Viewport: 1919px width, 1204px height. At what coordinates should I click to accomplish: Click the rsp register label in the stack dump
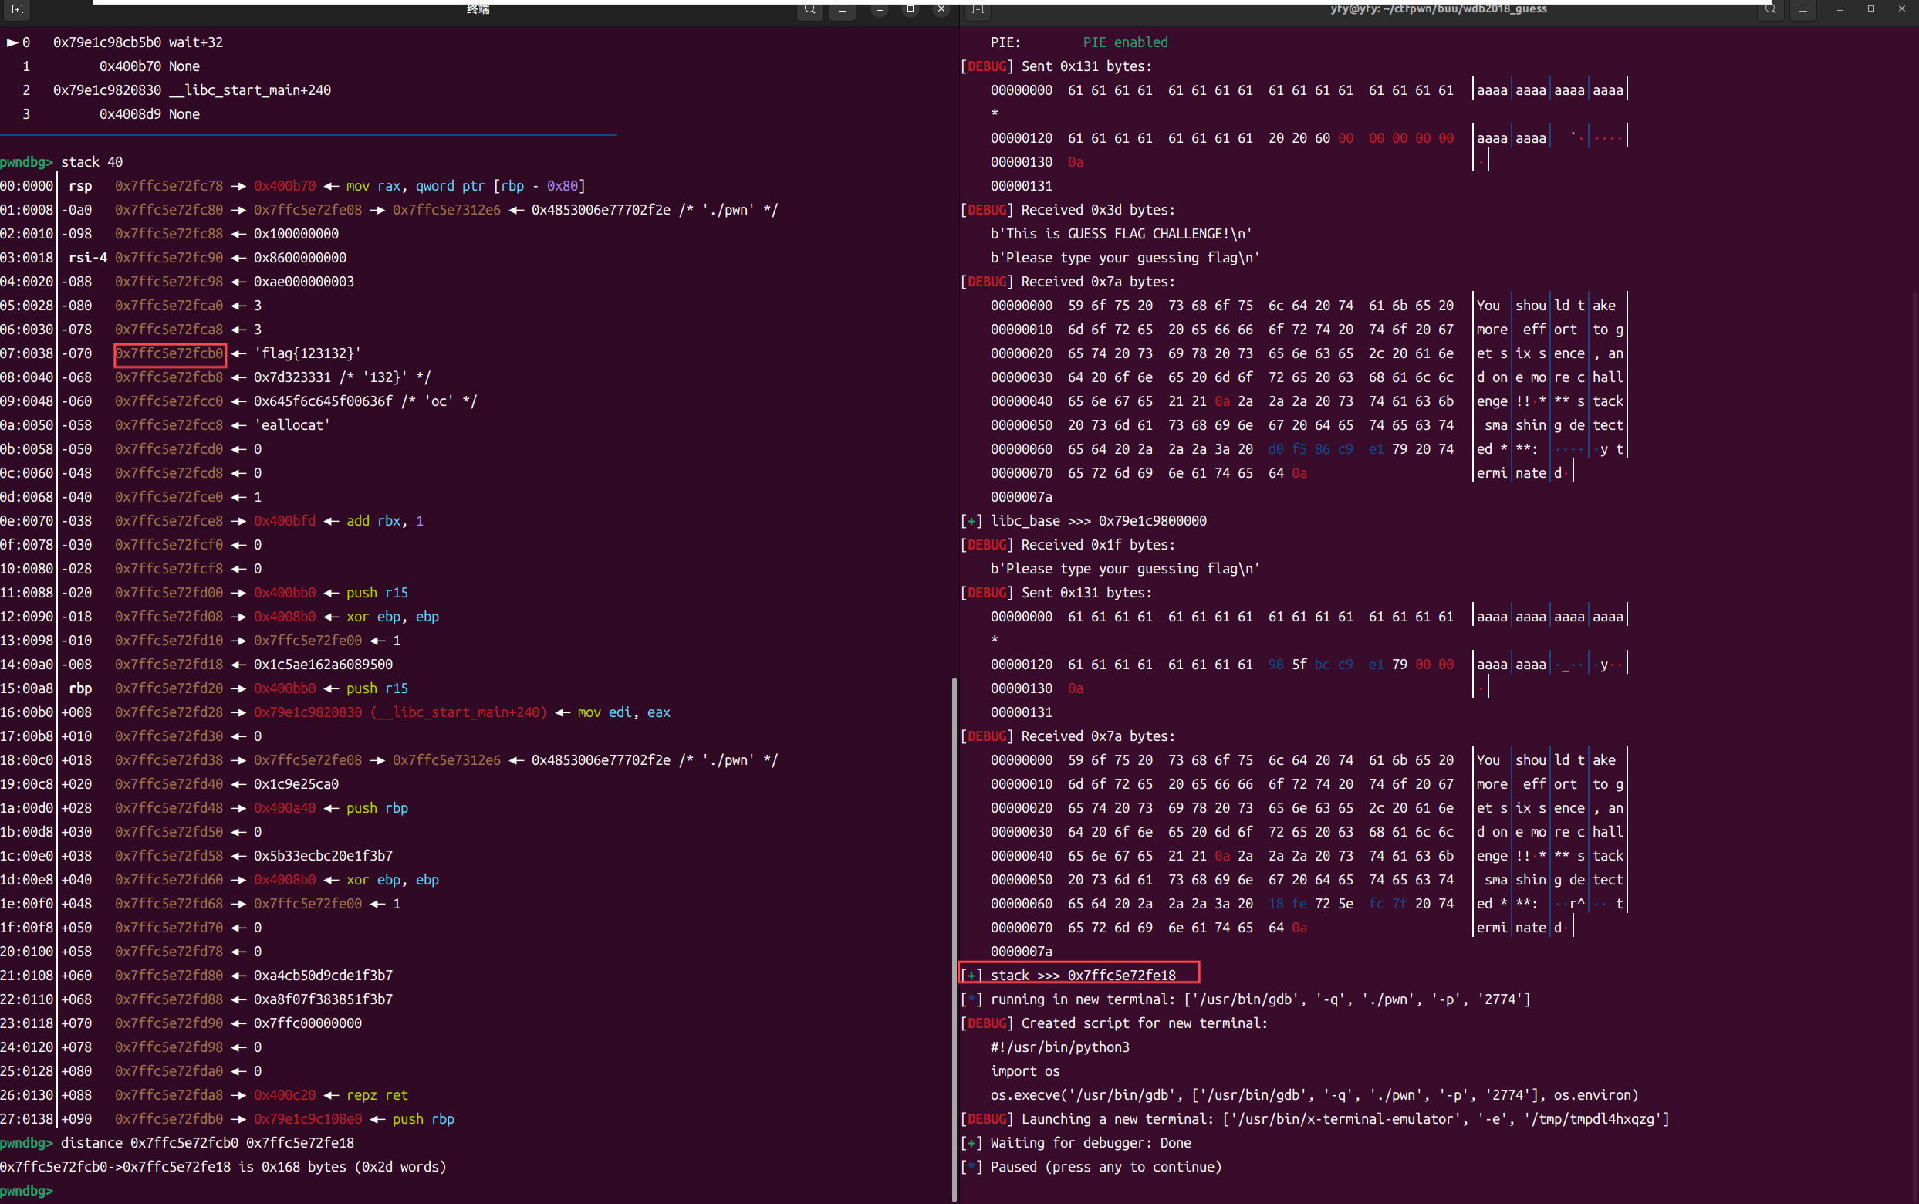pyautogui.click(x=80, y=185)
